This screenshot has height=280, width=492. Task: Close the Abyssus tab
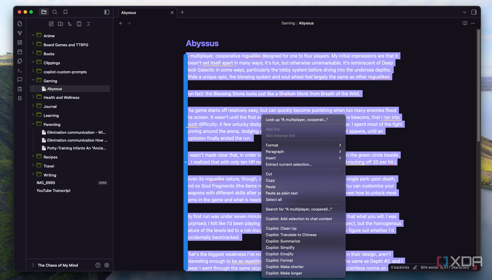point(172,13)
